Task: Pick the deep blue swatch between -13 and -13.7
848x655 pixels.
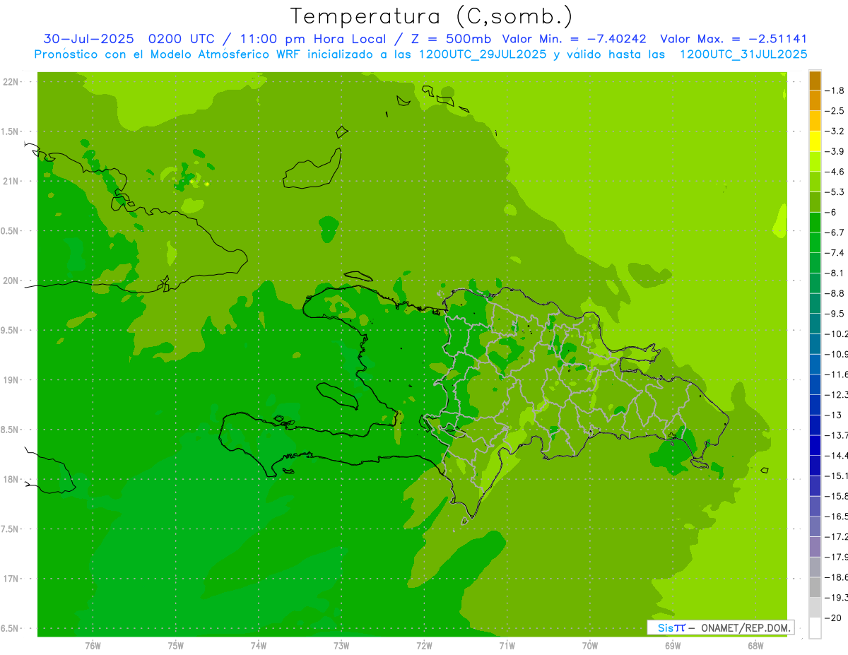Action: (815, 425)
